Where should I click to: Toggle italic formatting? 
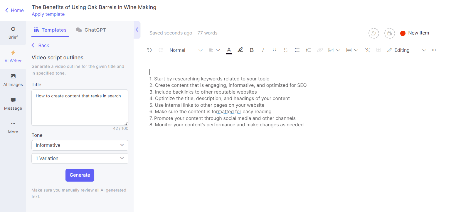[x=263, y=50]
